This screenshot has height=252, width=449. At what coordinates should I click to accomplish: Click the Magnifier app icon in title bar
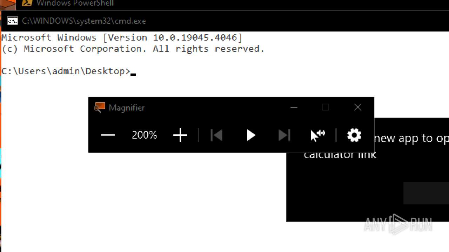click(100, 107)
